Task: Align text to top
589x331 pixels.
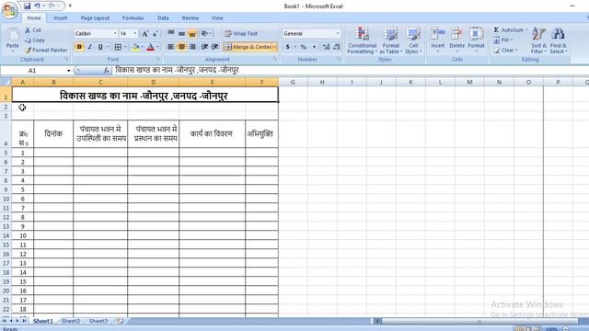Action: 171,33
